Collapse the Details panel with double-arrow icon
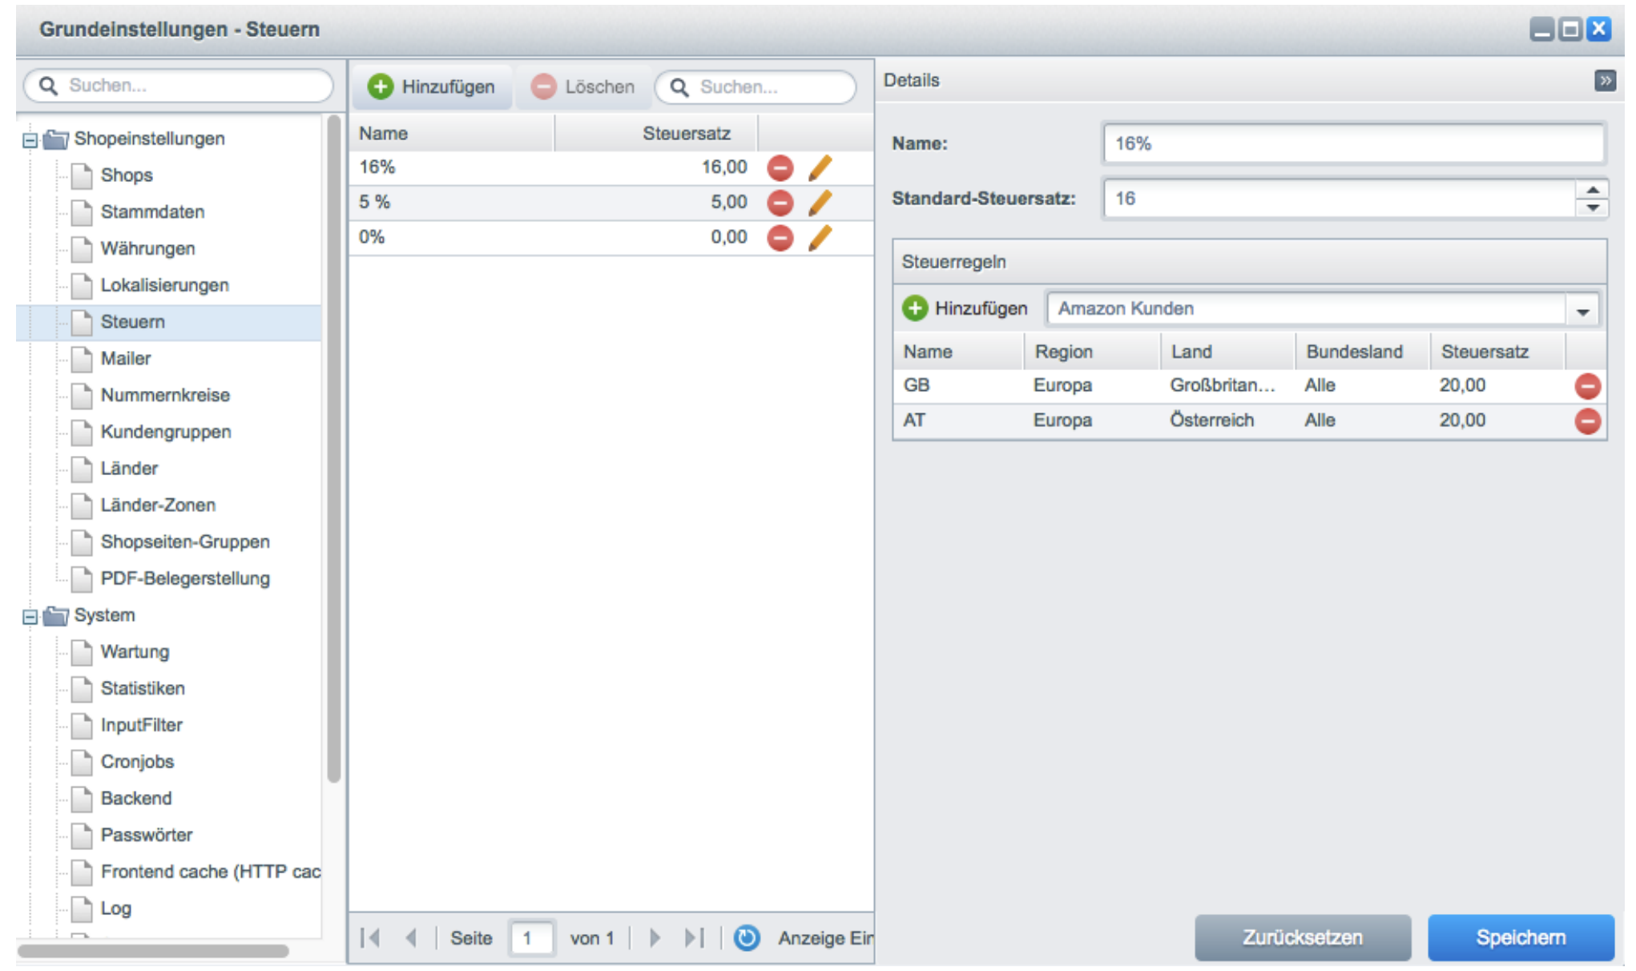Screen dimensions: 1636x971 tap(1605, 80)
